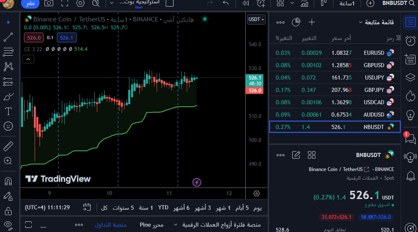The image size is (418, 232).
Task: Open the watchlist three-dots menu
Action: coord(280,22)
